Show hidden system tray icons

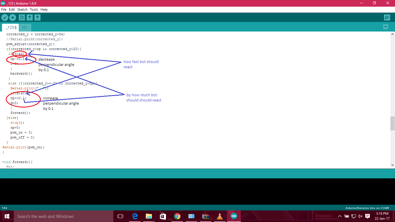coord(339,216)
